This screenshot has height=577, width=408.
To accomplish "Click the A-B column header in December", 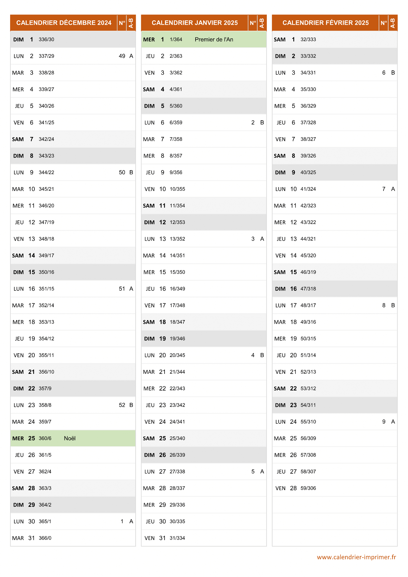I will tap(131, 23).
